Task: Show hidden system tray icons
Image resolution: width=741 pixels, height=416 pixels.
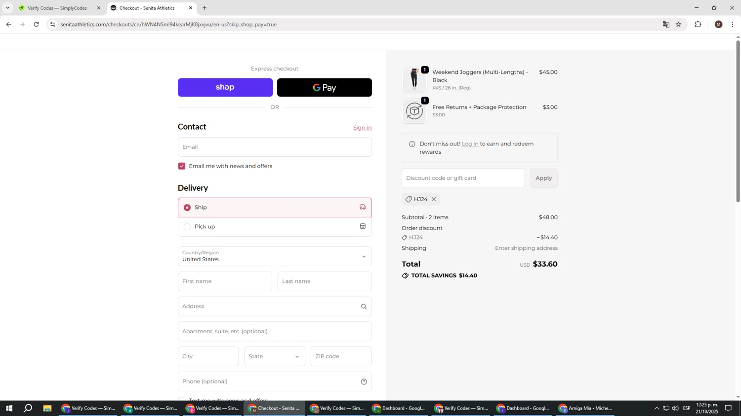Action: pos(657,408)
